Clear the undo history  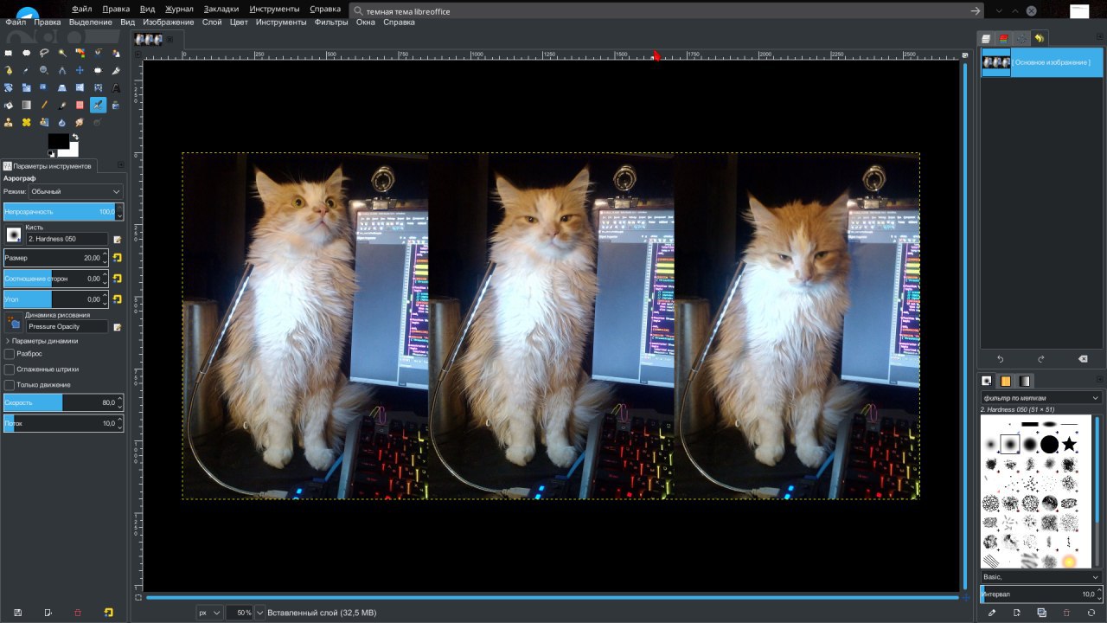tap(1082, 358)
